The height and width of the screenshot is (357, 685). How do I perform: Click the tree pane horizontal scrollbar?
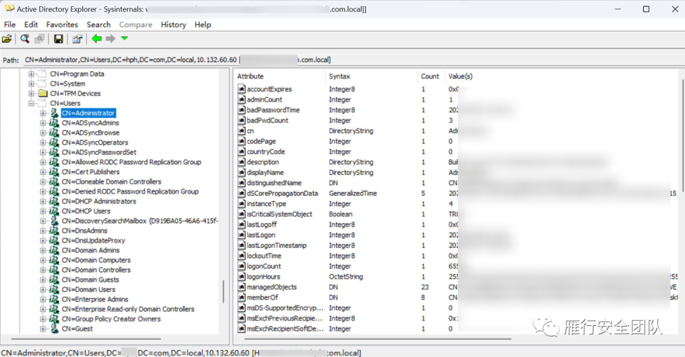[x=86, y=339]
